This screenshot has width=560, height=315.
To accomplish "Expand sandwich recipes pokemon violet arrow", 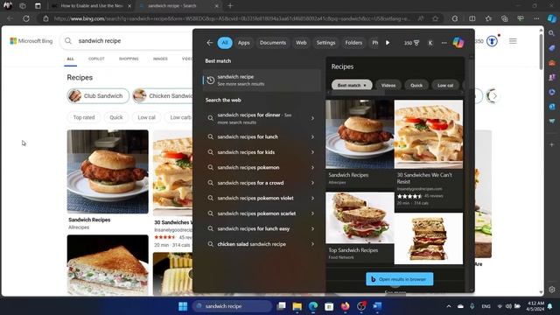I will pos(312,199).
